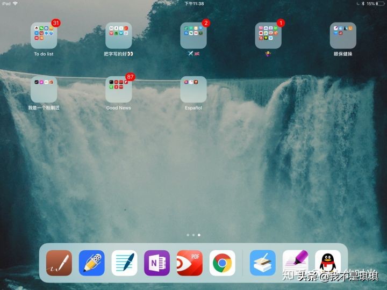The image size is (387, 290).
Task: Launch the brown signature pen app in dock
Action: coord(59,263)
